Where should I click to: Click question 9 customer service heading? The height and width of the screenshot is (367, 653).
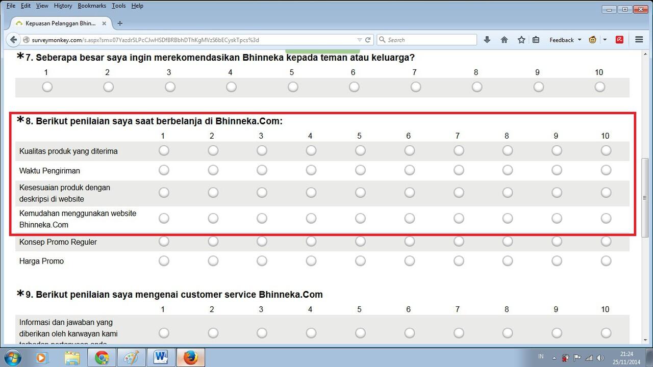pyautogui.click(x=174, y=295)
